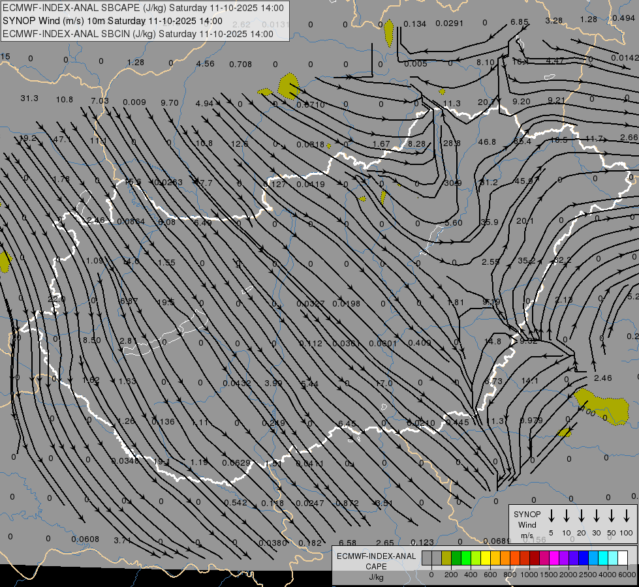Click the map value 3.71
The width and height of the screenshot is (639, 587).
[122, 541]
